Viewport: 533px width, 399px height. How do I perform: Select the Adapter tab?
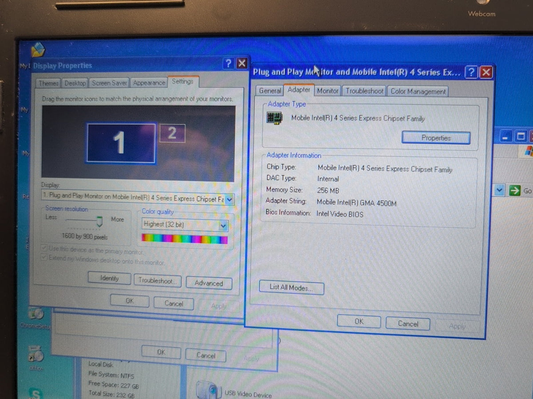pos(299,90)
